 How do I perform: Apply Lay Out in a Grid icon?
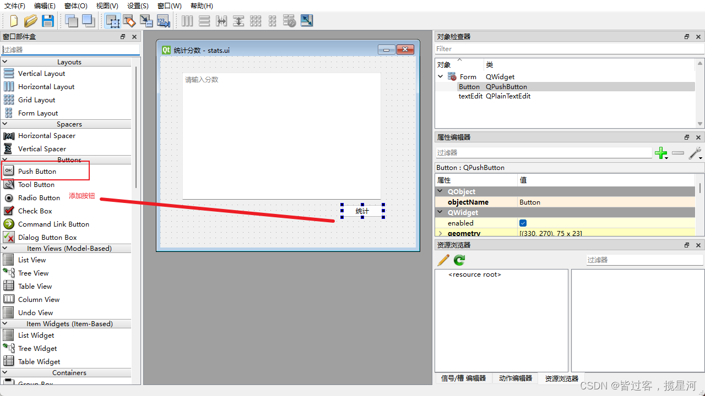point(256,21)
